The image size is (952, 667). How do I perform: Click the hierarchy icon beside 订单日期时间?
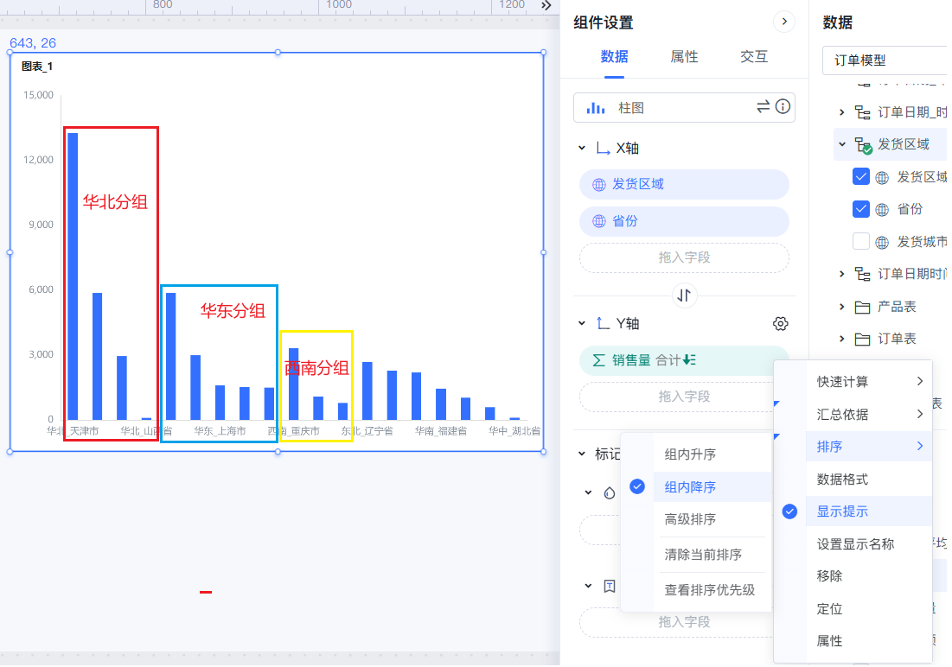tap(862, 275)
